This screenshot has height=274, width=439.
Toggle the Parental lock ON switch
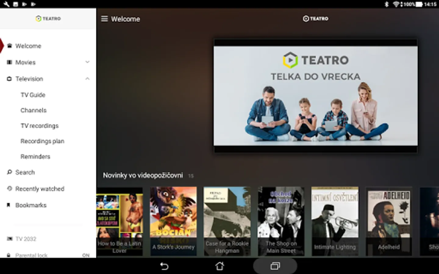pos(86,255)
